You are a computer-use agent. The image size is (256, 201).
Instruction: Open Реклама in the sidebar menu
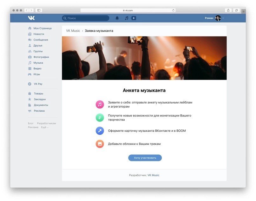coord(39,111)
